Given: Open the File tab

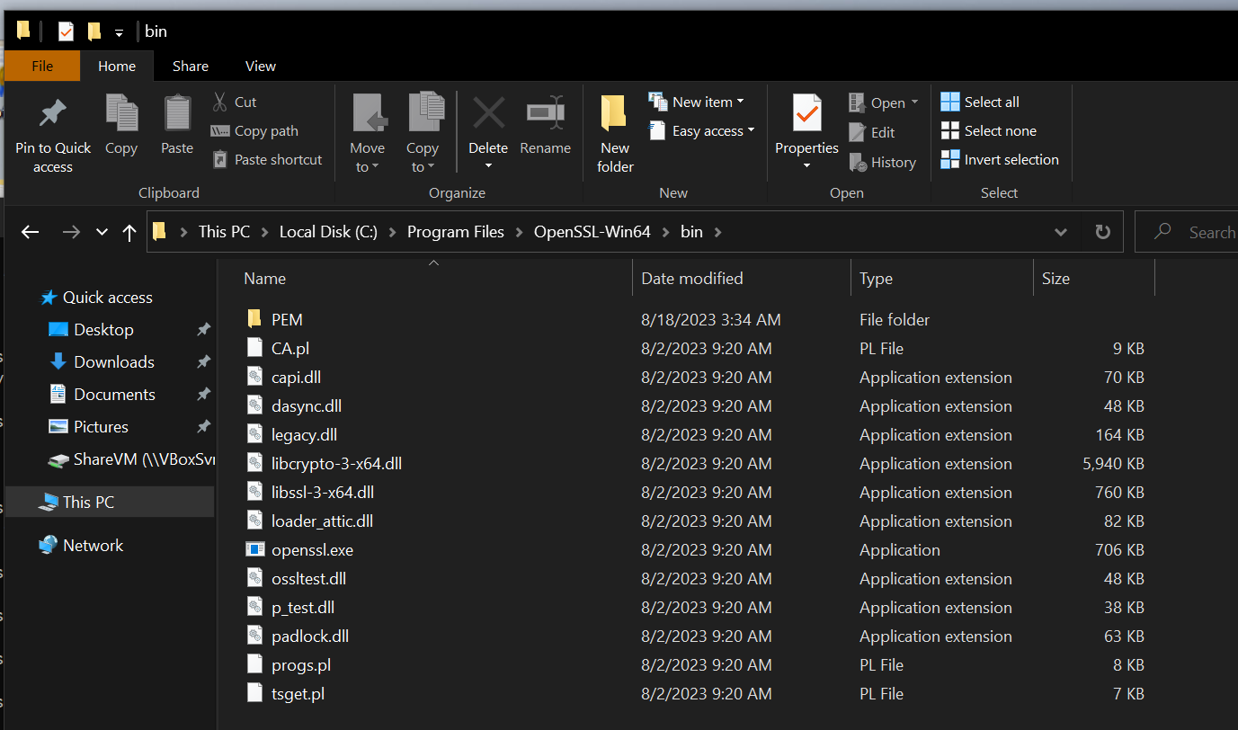Looking at the screenshot, I should (42, 67).
